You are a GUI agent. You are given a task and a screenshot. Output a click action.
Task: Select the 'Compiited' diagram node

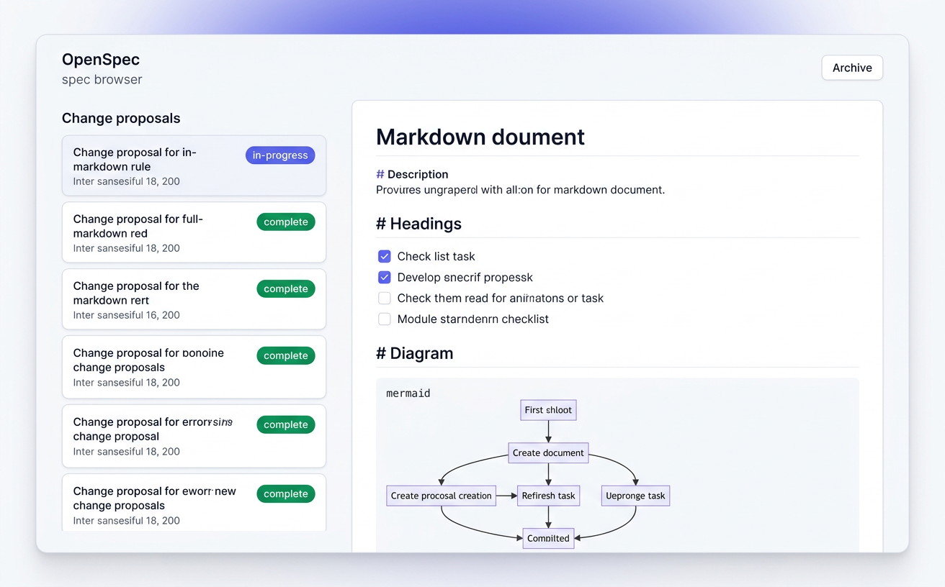tap(548, 538)
